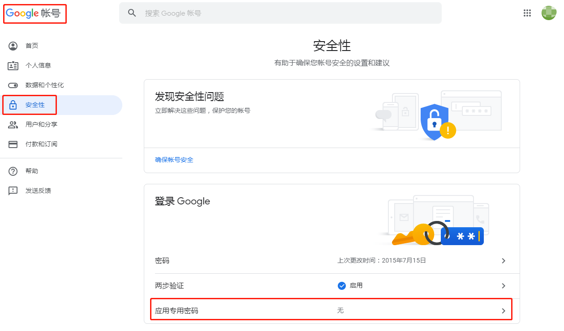Click the 确保帐号安全 link
The image size is (564, 331).
174,160
